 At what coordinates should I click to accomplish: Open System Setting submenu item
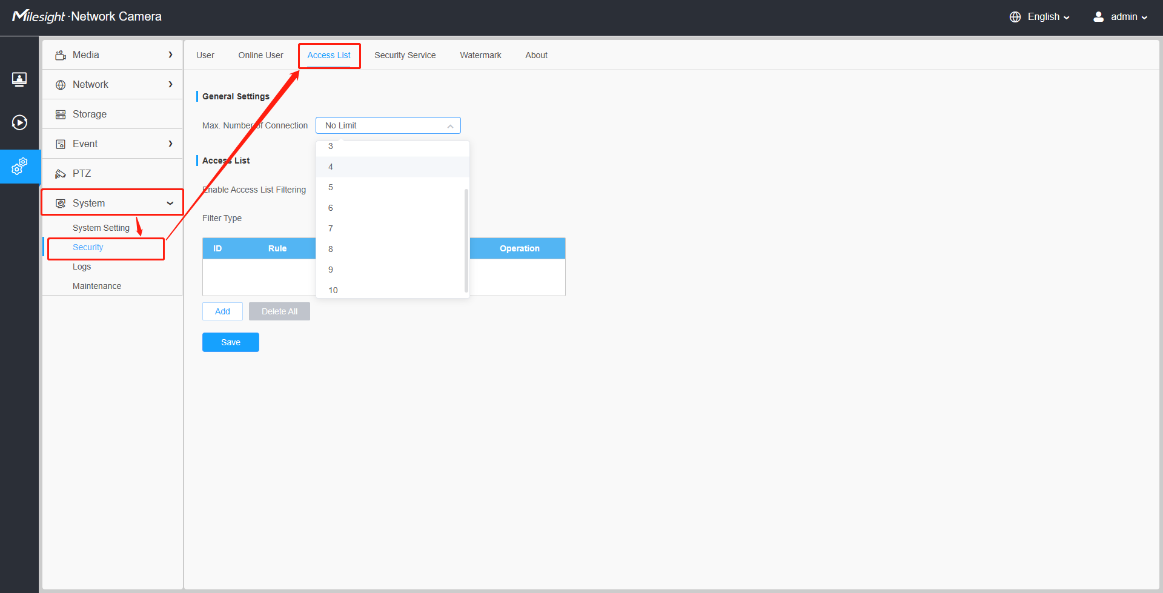(101, 228)
